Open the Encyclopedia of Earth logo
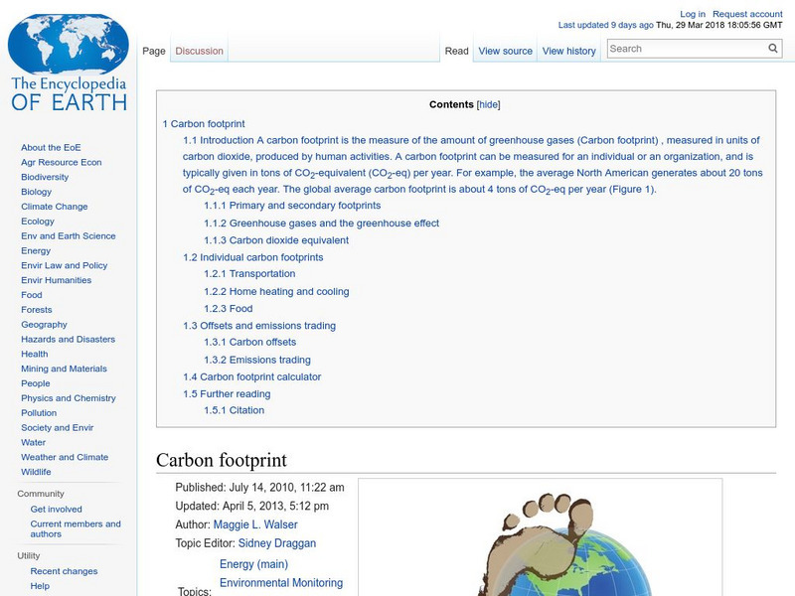The height and width of the screenshot is (596, 795). (x=69, y=63)
